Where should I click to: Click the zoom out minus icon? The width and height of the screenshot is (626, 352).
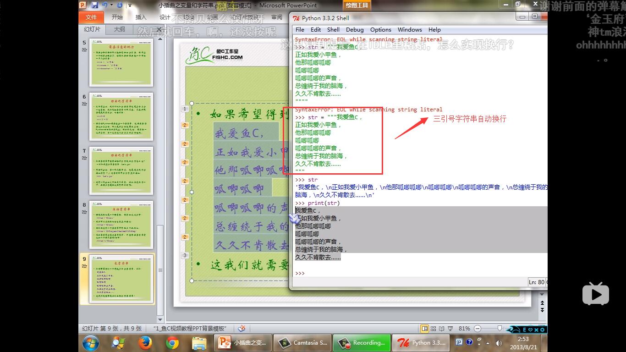click(478, 328)
